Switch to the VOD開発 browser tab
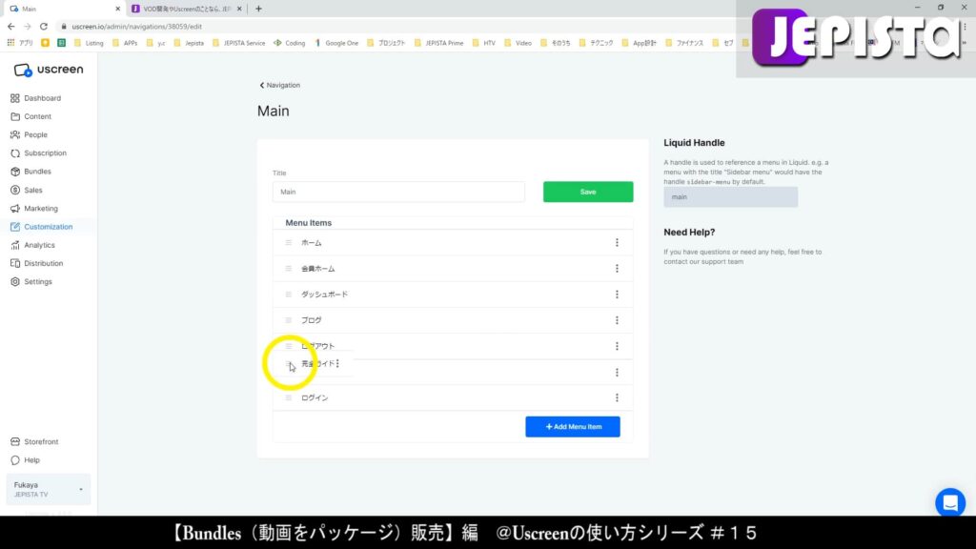This screenshot has height=549, width=976. pyautogui.click(x=187, y=9)
